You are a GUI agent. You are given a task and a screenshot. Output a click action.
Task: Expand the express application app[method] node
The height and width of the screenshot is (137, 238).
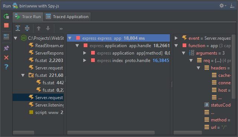pyautogui.click(x=85, y=53)
